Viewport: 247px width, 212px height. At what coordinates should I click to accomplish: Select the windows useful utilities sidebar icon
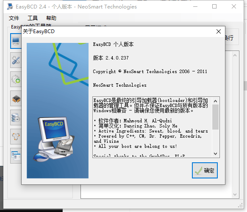pyautogui.click(x=16, y=155)
